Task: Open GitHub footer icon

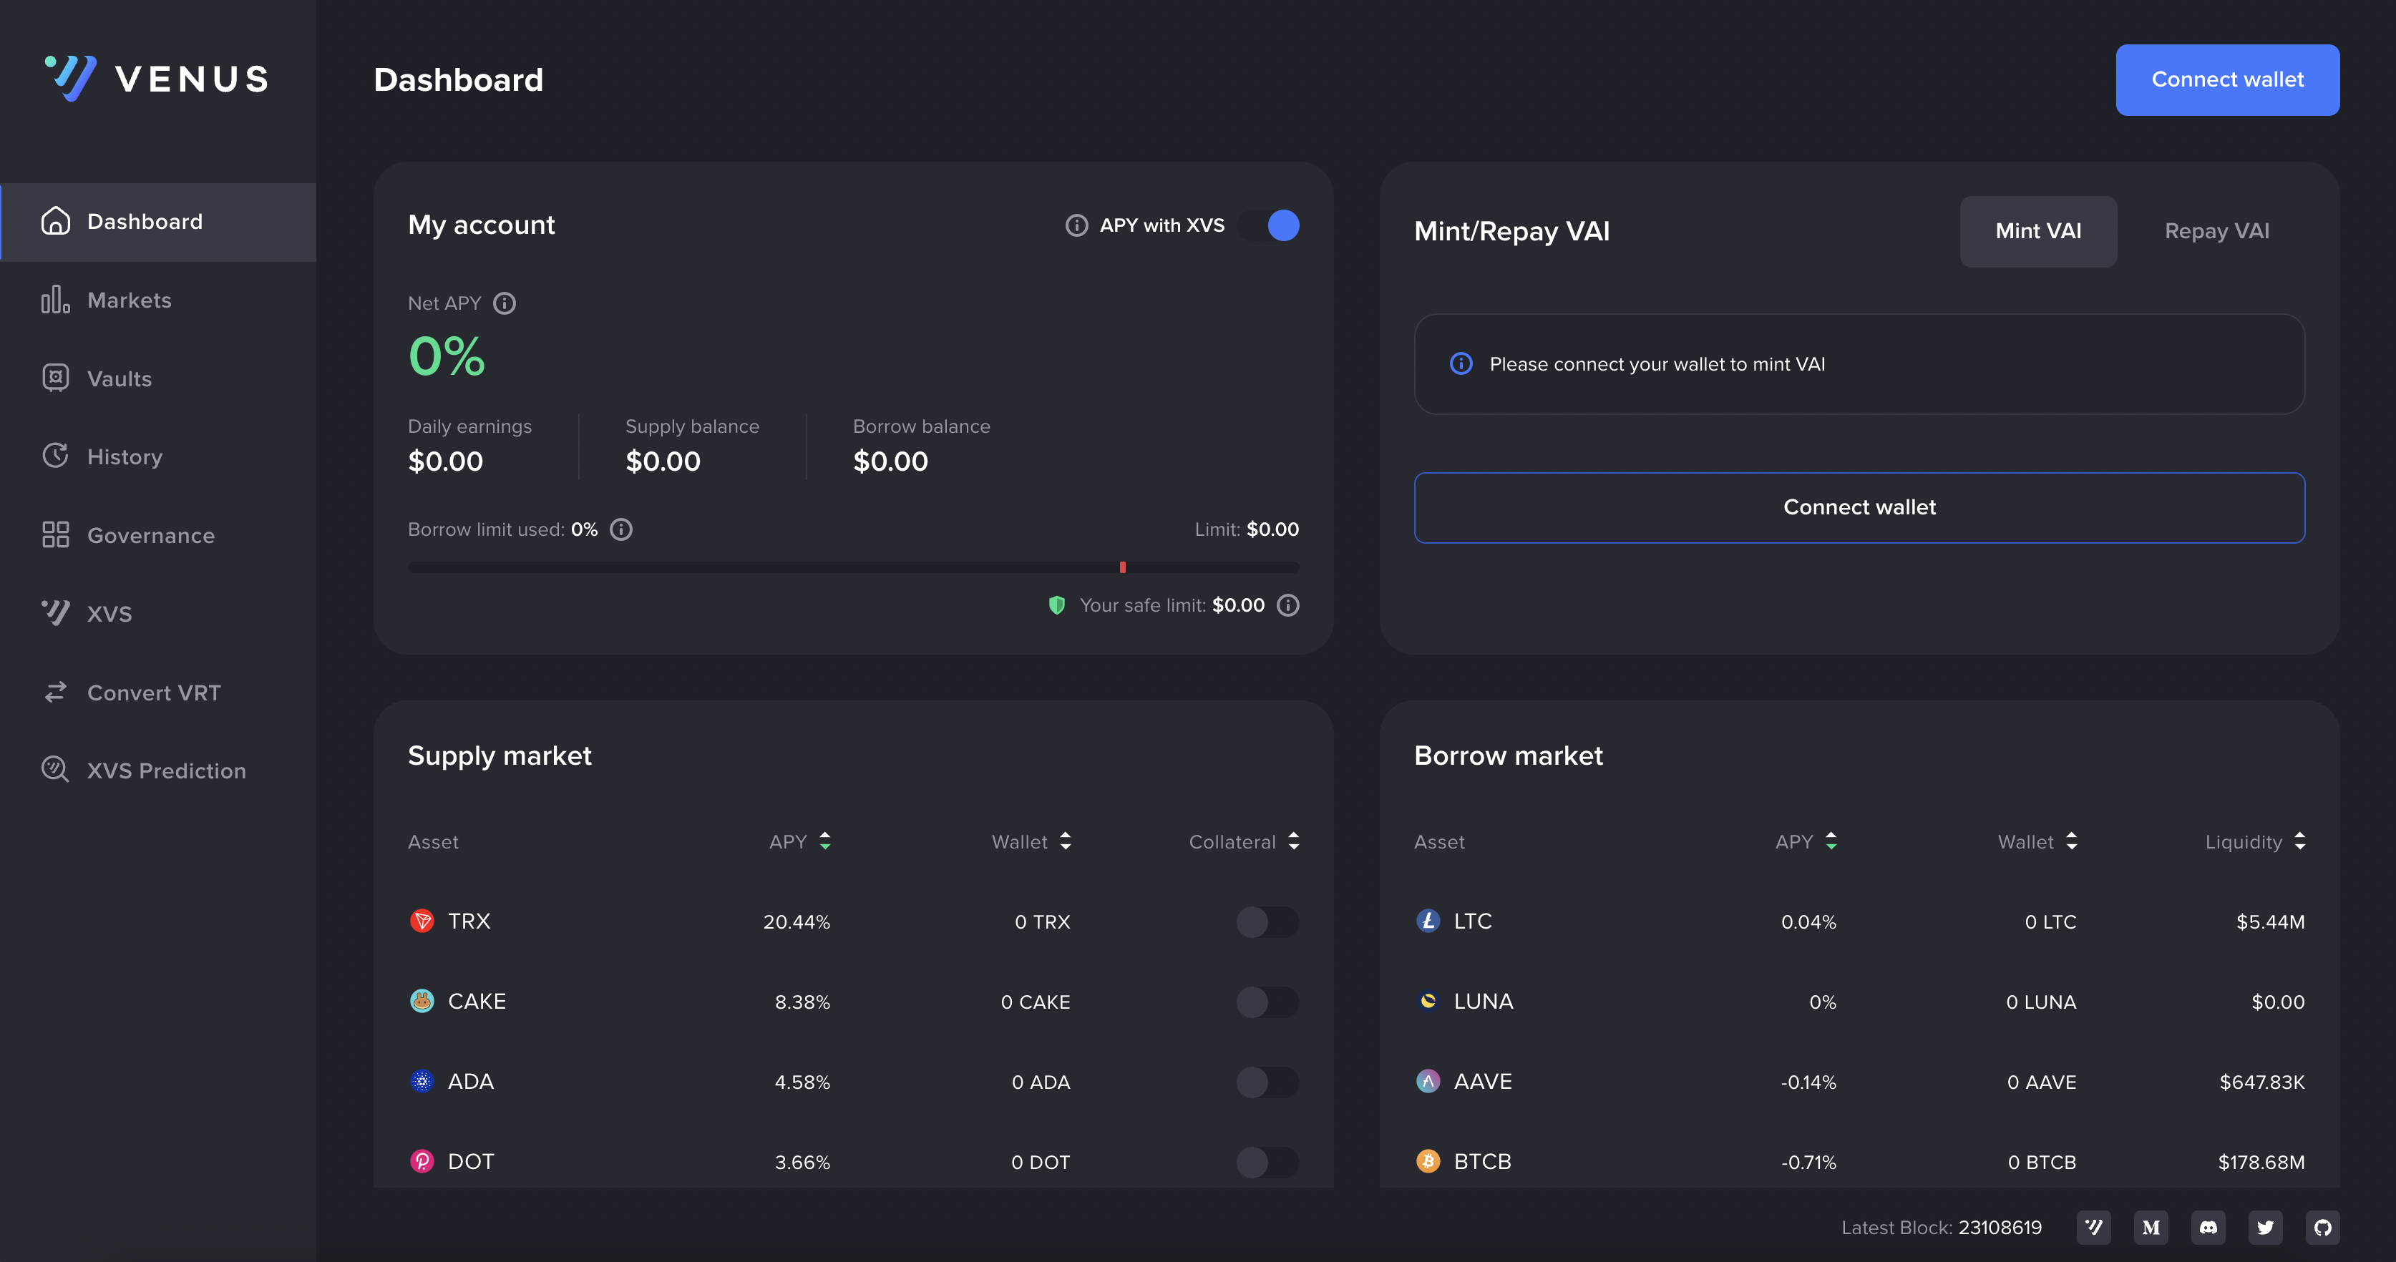Action: tap(2322, 1228)
